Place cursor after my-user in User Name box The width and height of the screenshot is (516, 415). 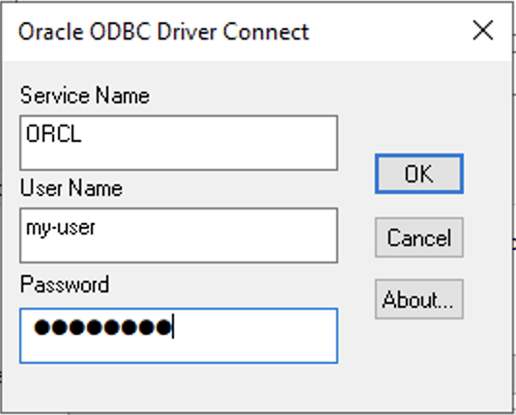point(98,228)
